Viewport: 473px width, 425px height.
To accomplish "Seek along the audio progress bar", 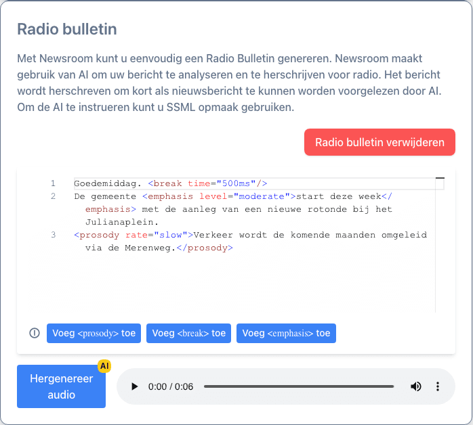I will pos(299,386).
